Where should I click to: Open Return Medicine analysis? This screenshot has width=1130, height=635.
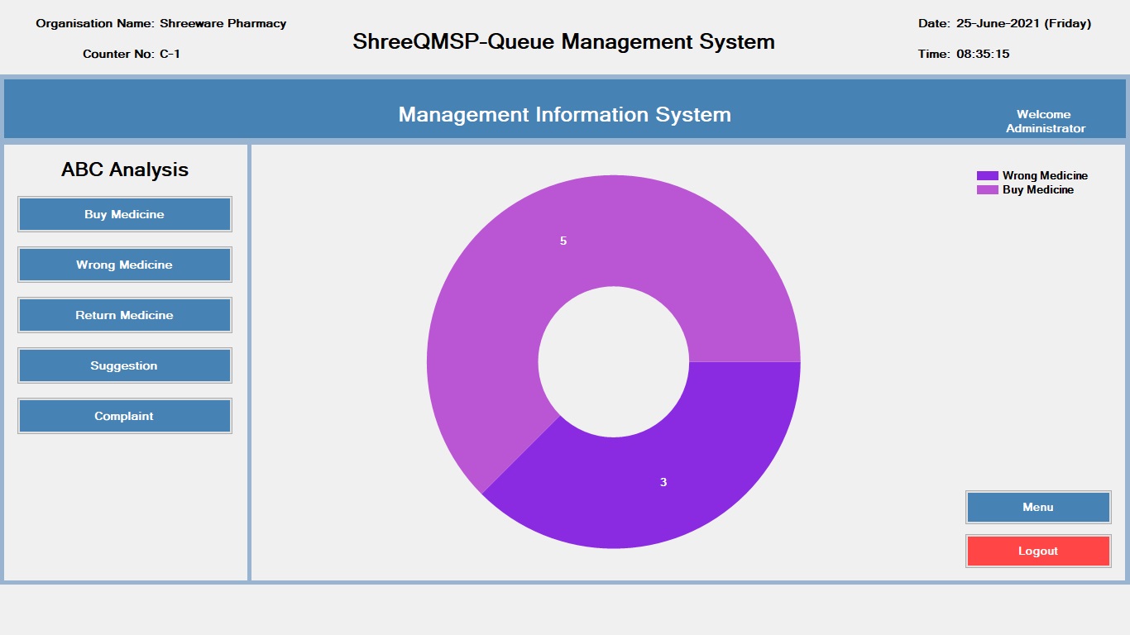(124, 315)
